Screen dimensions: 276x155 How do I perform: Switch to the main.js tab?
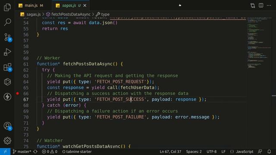(31, 6)
